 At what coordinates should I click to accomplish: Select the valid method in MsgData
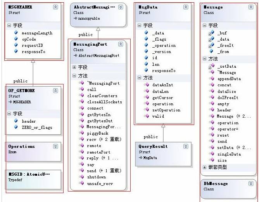[x=158, y=116]
